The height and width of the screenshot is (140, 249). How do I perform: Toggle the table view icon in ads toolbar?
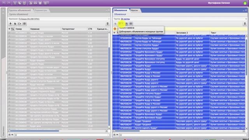click(131, 24)
